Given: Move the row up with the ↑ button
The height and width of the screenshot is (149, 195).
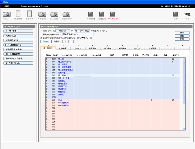Looking at the screenshot, I should coord(65,41).
